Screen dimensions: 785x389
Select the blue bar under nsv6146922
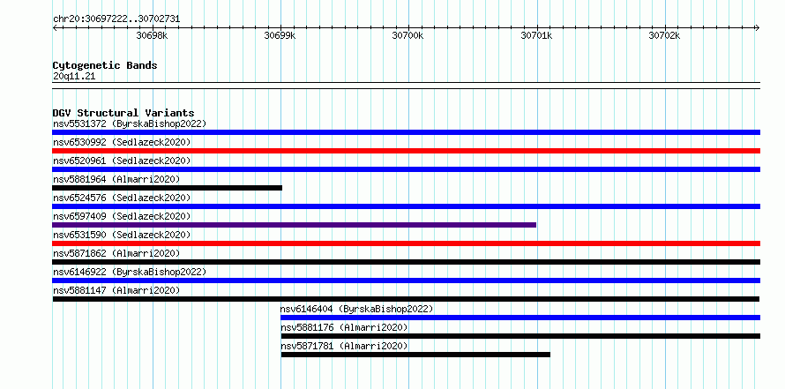406,281
